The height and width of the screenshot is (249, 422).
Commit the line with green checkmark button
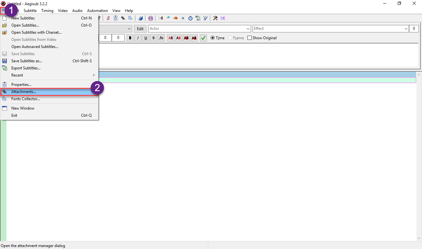coord(203,38)
